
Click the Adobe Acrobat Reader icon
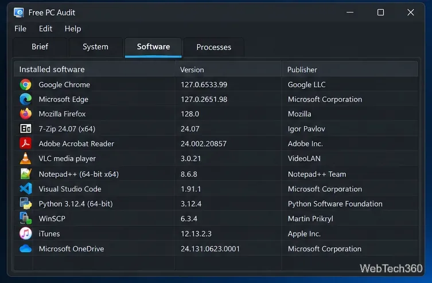coord(25,144)
